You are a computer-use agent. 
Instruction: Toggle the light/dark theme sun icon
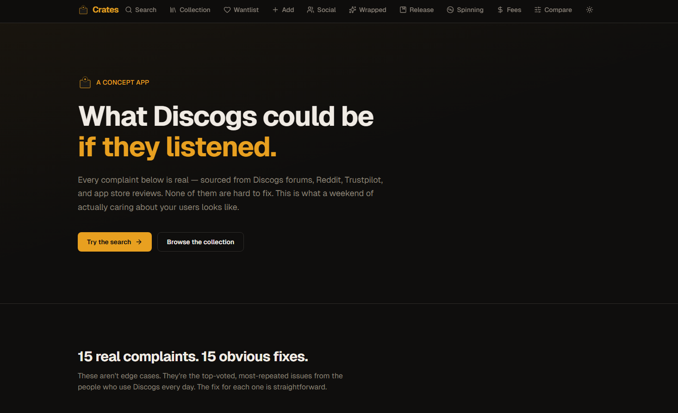click(590, 10)
